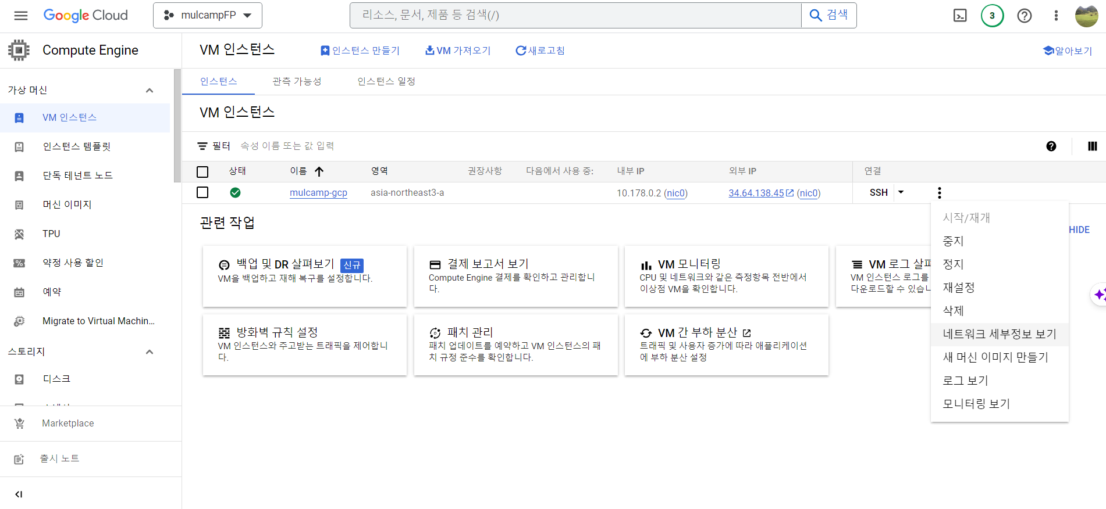Select 모니터링 보기 menu entry

pos(1000,404)
